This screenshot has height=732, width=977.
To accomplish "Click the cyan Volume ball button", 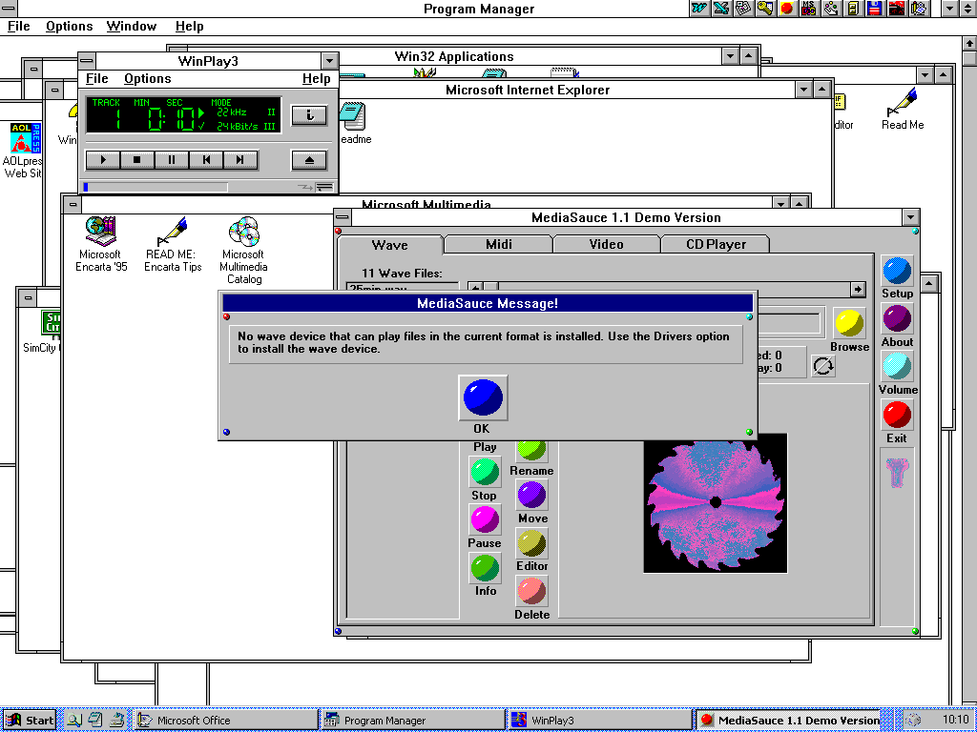I will click(897, 367).
